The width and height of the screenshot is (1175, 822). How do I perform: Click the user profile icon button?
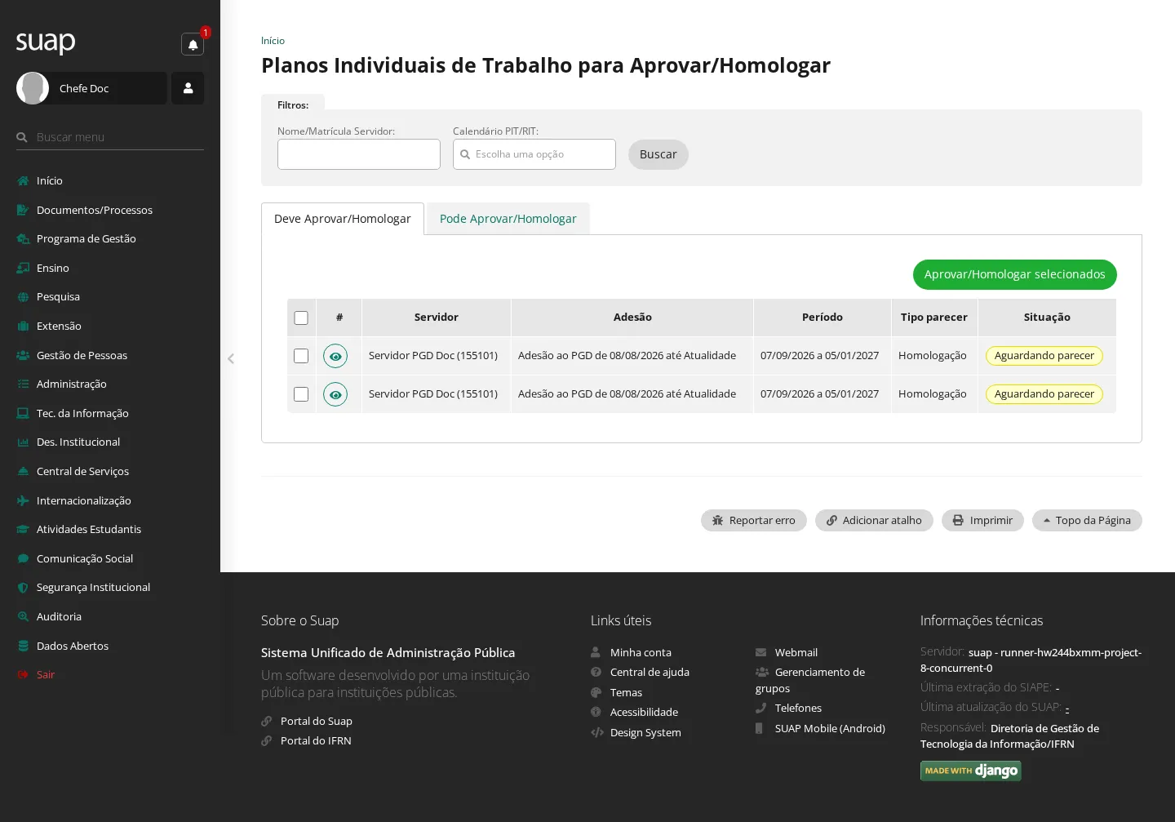pyautogui.click(x=188, y=88)
